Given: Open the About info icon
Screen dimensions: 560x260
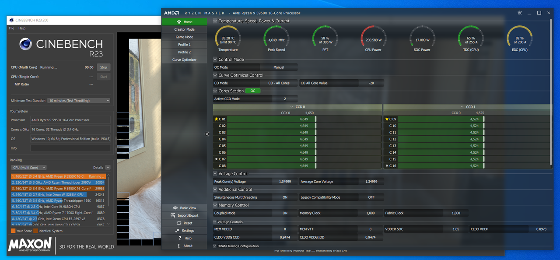Looking at the screenshot, I should point(179,246).
